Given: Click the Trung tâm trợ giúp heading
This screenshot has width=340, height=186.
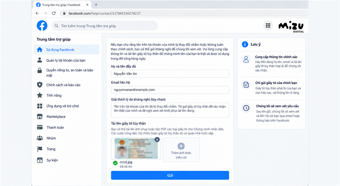Looking at the screenshot, I should tap(53, 39).
